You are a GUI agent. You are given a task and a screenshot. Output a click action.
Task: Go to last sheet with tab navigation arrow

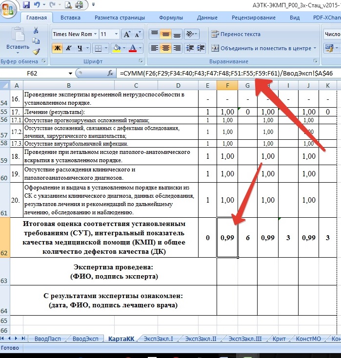point(23,339)
